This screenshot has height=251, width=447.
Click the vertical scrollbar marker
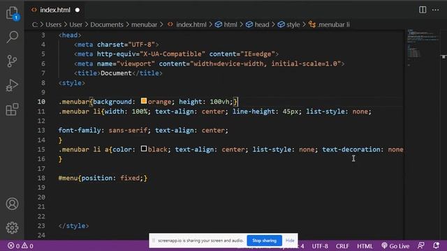(x=444, y=57)
